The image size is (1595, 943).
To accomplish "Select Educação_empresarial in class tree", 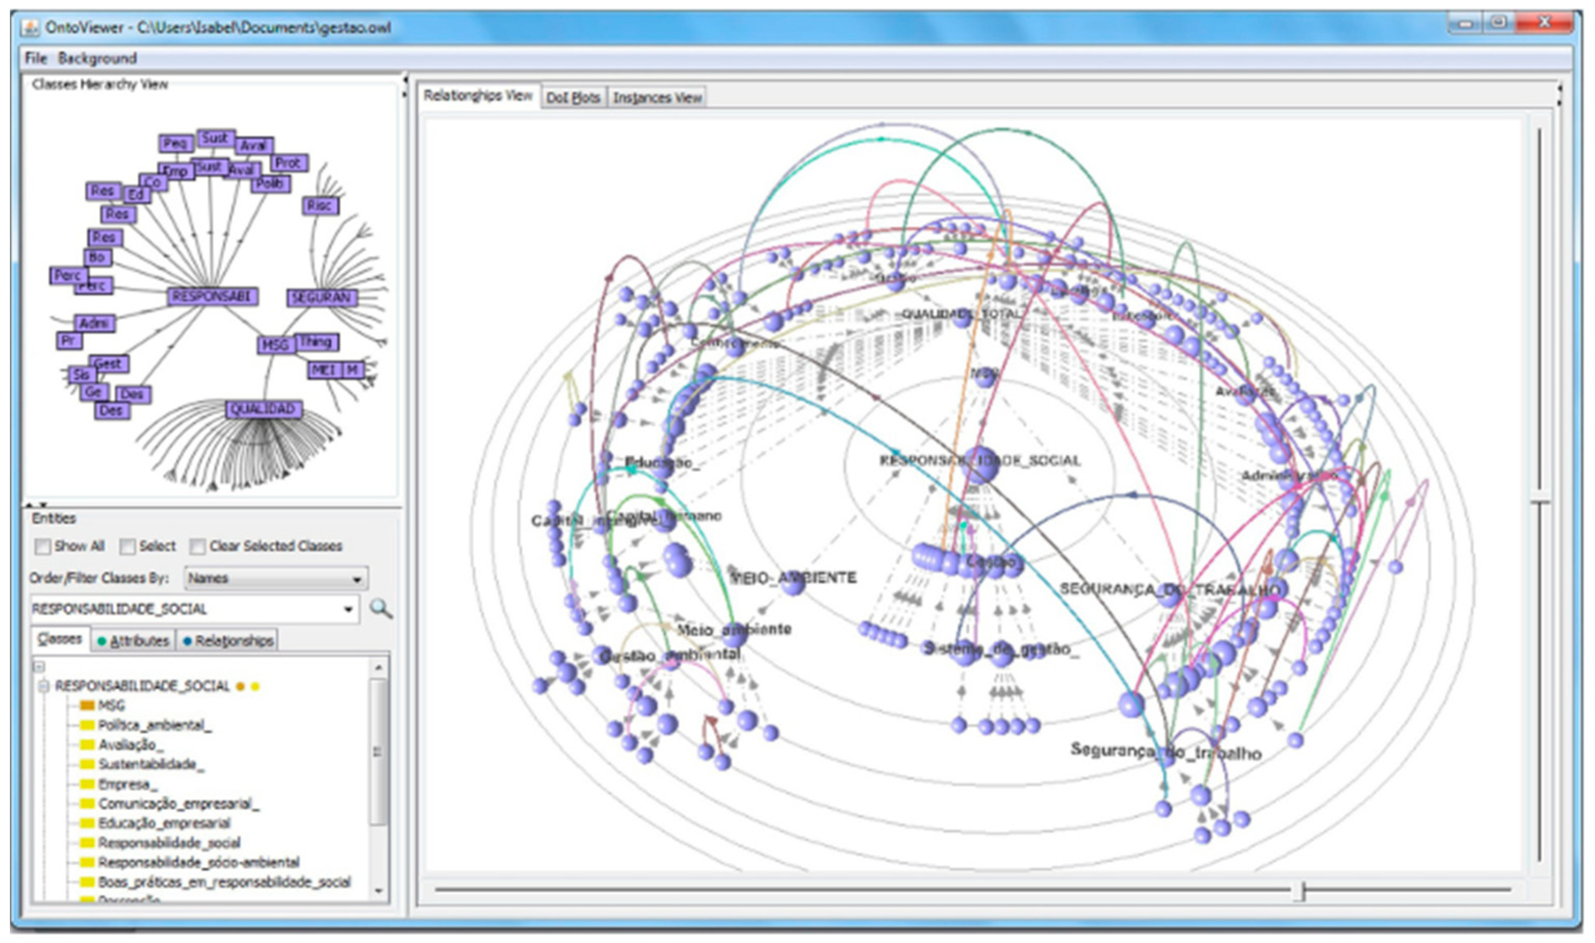I will coord(164,823).
